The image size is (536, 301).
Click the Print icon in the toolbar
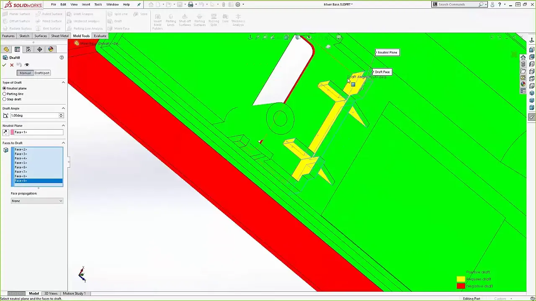pos(191,4)
